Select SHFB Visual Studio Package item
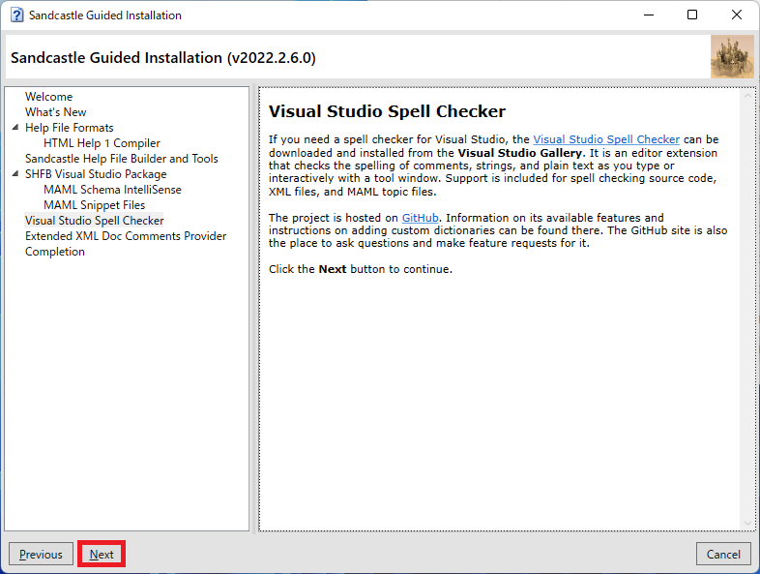 (96, 174)
